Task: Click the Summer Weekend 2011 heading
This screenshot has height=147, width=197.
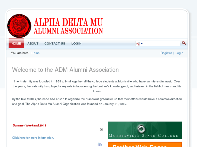Action: 30,125
